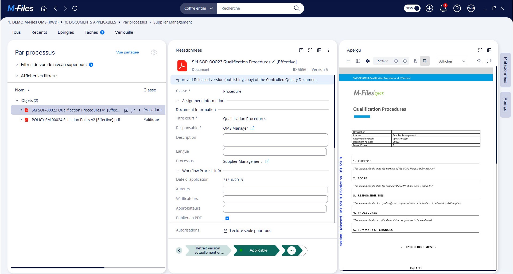The height and width of the screenshot is (274, 513).
Task: Open the vertical Aperçu side tab
Action: tap(505, 105)
